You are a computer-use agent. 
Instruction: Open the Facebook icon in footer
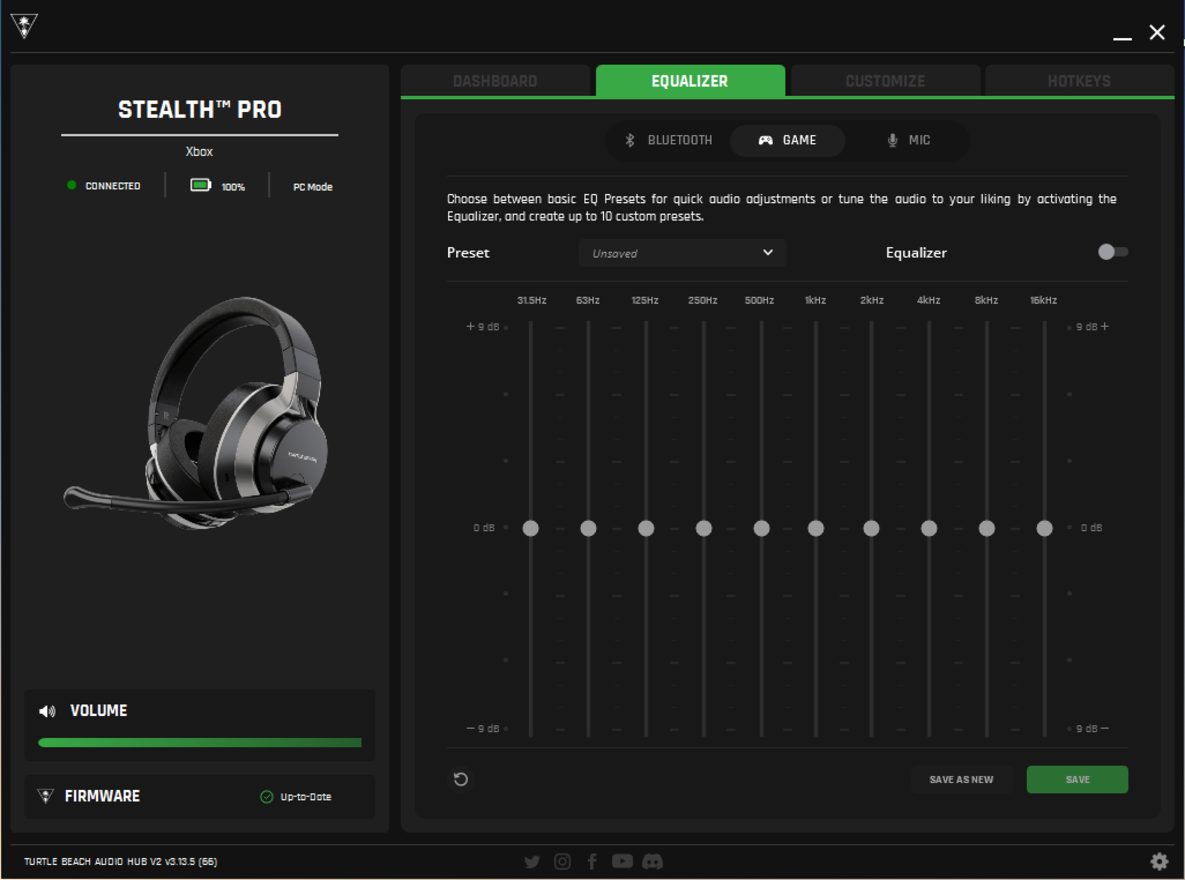click(x=592, y=861)
